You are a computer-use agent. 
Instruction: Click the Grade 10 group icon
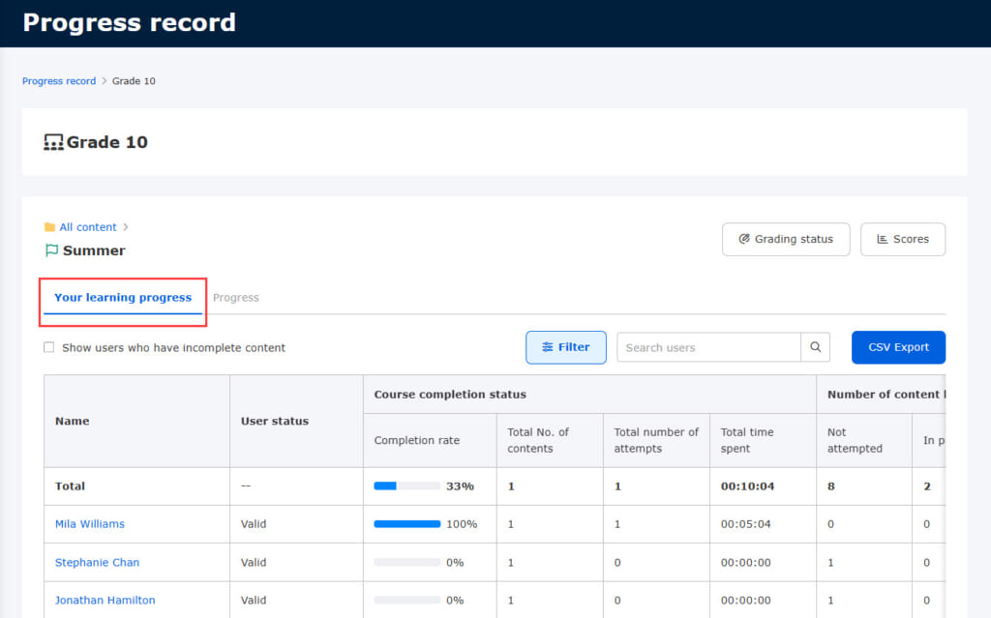53,142
